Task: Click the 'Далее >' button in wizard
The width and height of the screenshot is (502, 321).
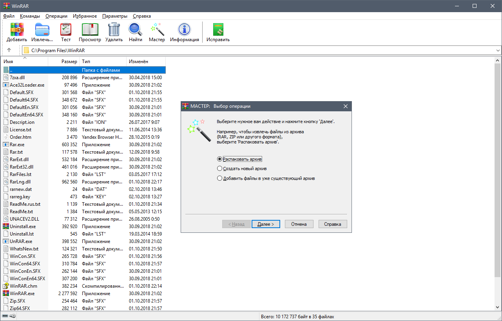Action: point(266,224)
